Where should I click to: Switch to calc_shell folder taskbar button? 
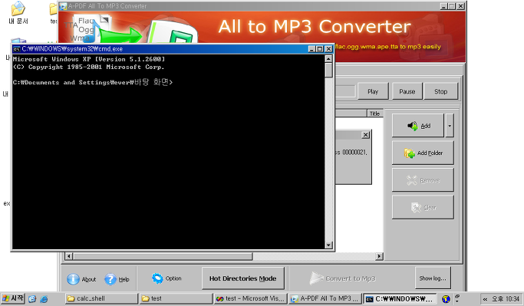pos(101,298)
